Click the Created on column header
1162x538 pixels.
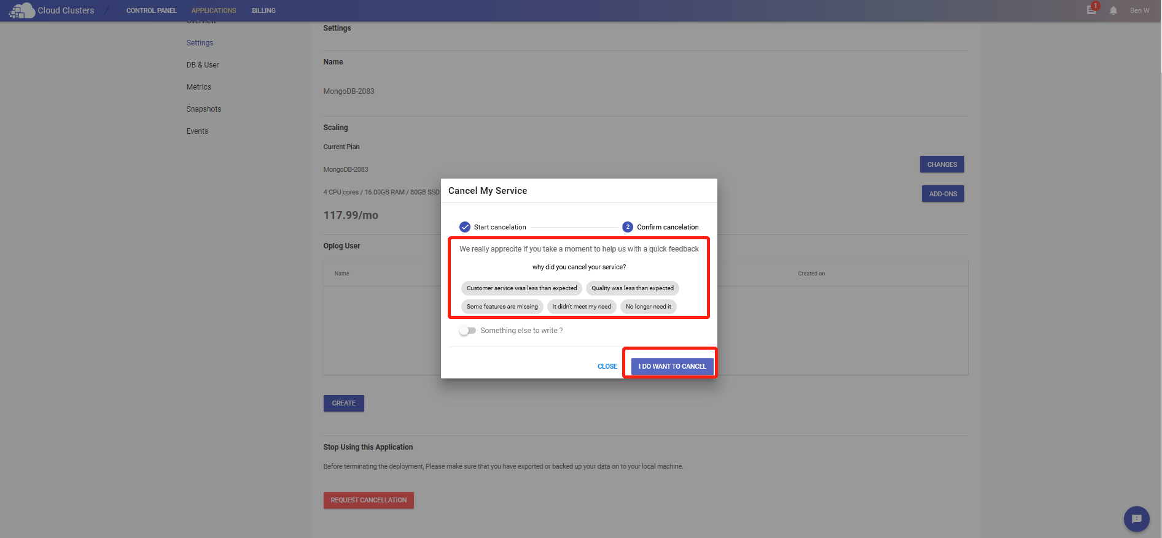click(x=811, y=274)
